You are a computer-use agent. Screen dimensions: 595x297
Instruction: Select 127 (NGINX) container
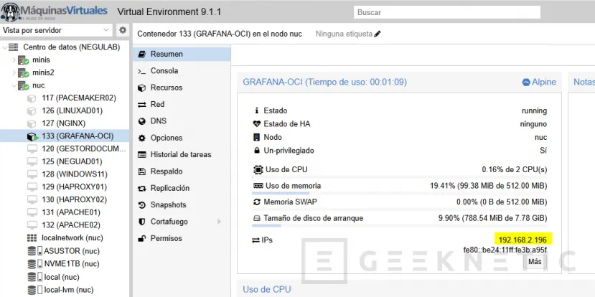point(64,123)
